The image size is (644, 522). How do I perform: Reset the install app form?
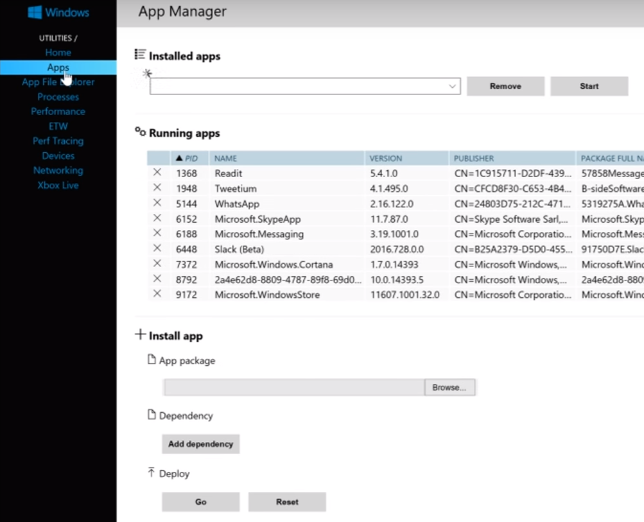(x=287, y=502)
